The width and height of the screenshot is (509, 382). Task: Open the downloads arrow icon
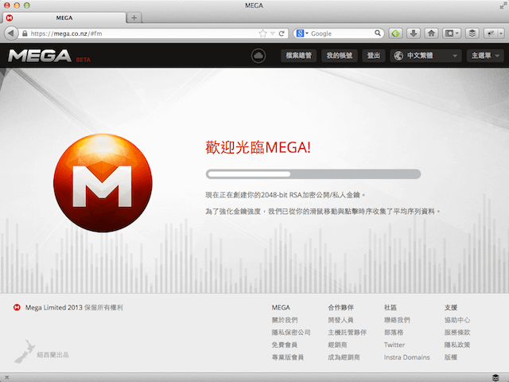pyautogui.click(x=414, y=33)
